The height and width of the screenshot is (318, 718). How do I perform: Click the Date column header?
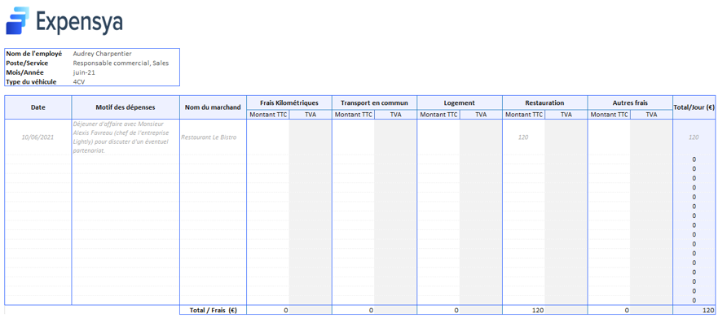pos(38,107)
